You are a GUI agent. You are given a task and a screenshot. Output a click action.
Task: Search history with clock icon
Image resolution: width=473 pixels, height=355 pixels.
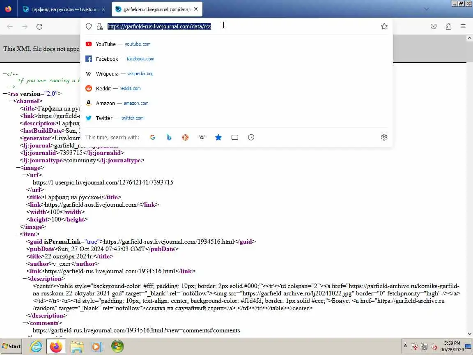pyautogui.click(x=251, y=137)
